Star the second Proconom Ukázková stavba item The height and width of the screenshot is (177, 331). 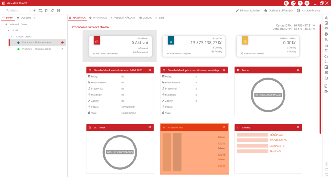pyautogui.click(x=62, y=49)
